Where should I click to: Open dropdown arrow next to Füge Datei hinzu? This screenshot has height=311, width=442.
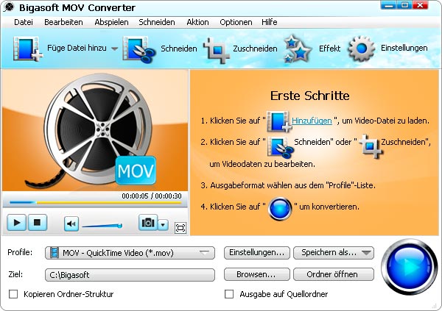pos(114,49)
